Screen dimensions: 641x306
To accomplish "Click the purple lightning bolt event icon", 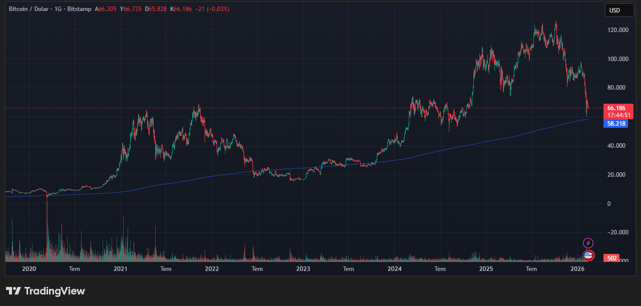I will (x=588, y=243).
